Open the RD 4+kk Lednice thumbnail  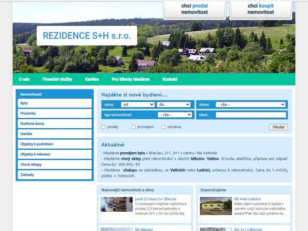click(216, 206)
